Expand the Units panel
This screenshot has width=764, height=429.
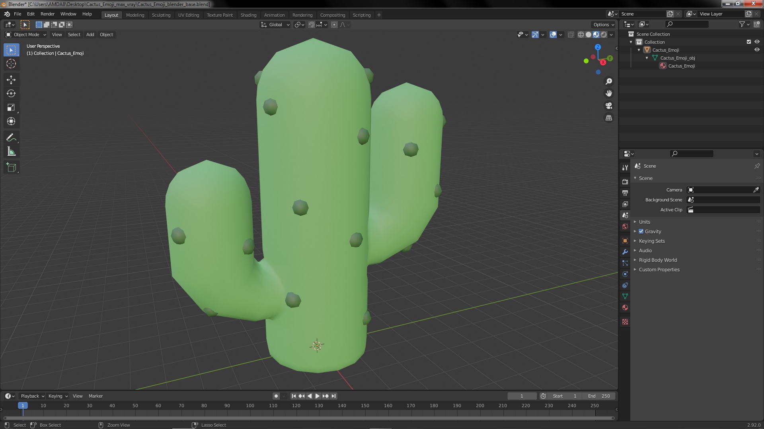[645, 222]
